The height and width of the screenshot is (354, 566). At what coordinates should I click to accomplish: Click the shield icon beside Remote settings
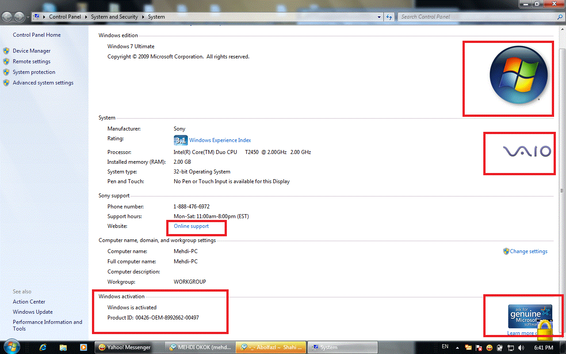click(x=6, y=62)
